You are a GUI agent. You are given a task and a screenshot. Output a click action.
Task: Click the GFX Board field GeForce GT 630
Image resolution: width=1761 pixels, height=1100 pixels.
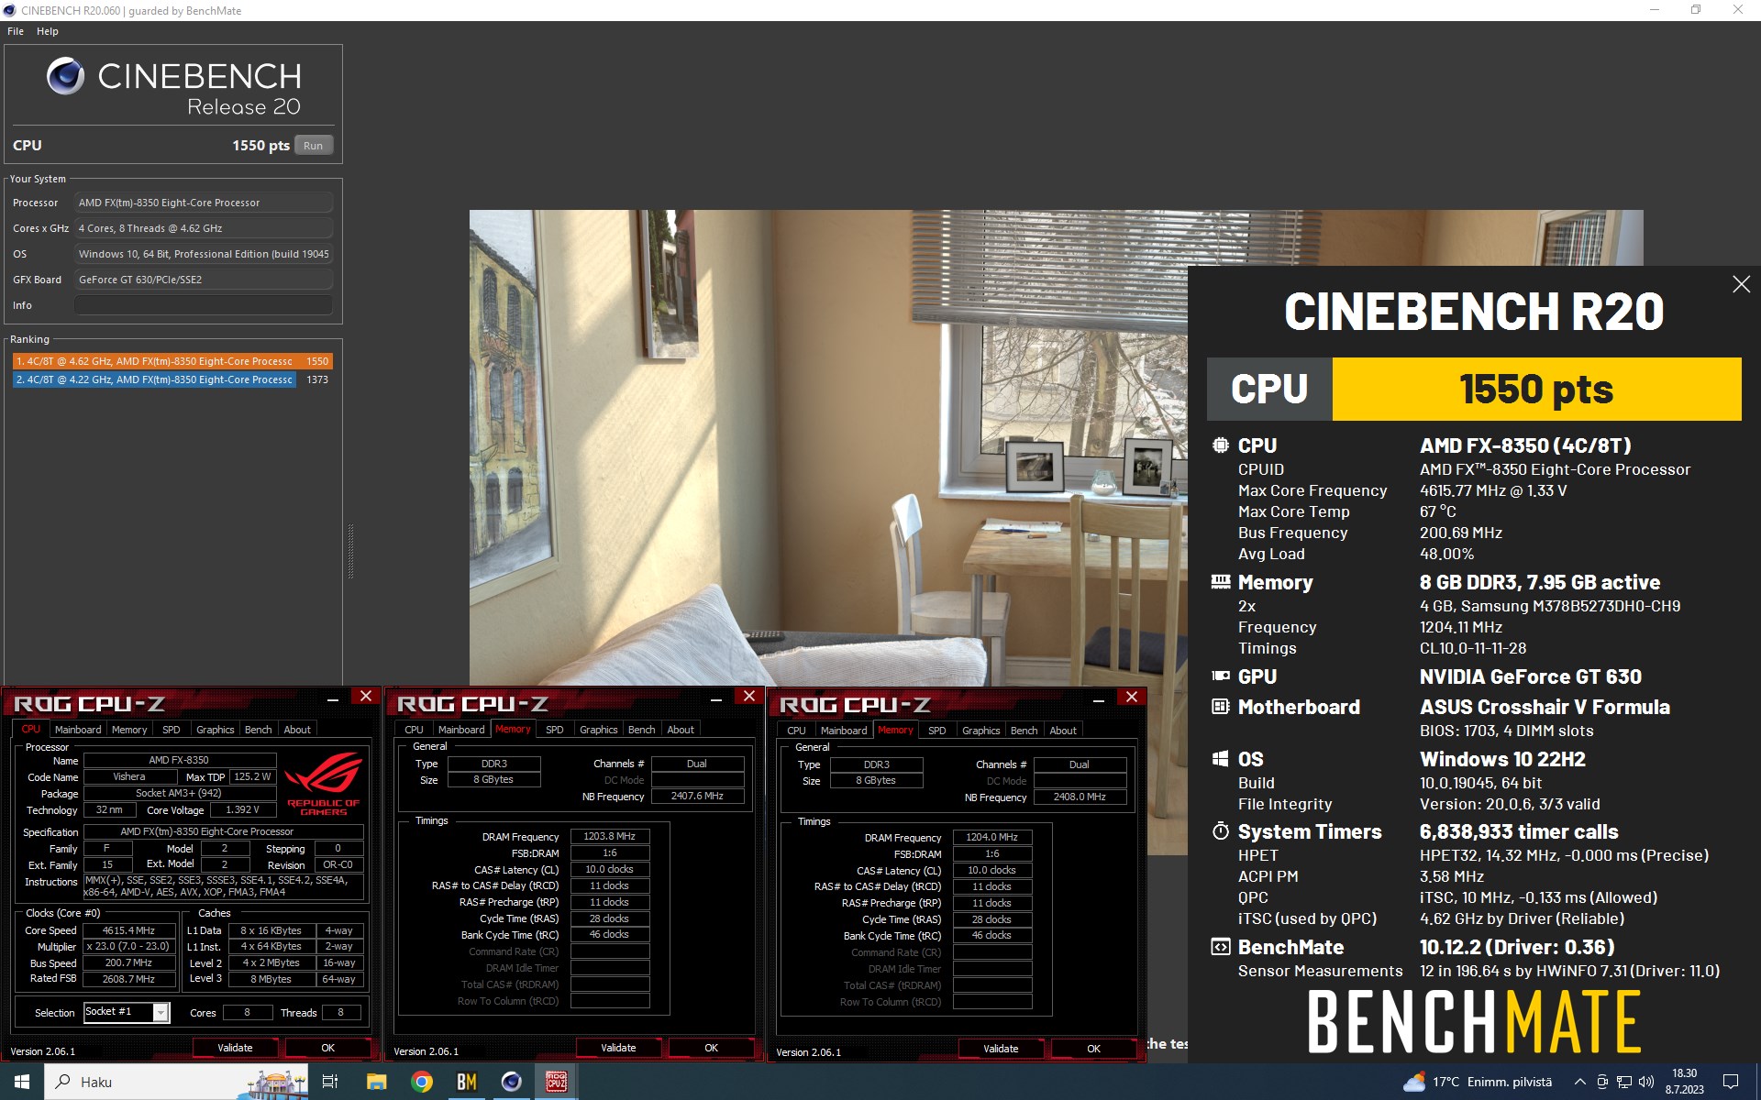204,280
